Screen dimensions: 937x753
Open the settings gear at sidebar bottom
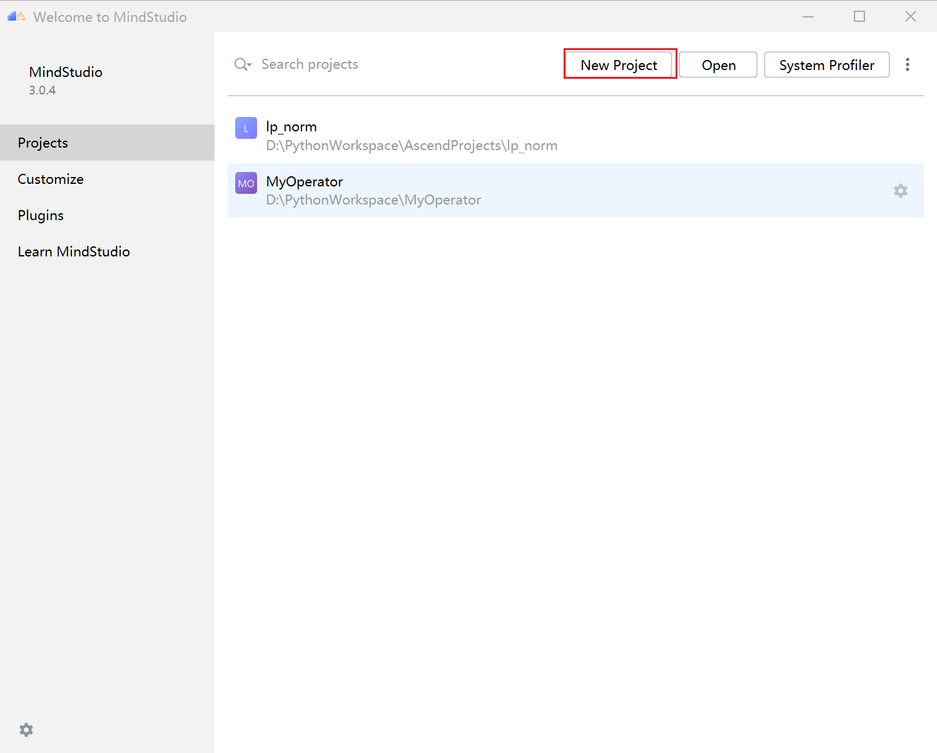click(26, 729)
